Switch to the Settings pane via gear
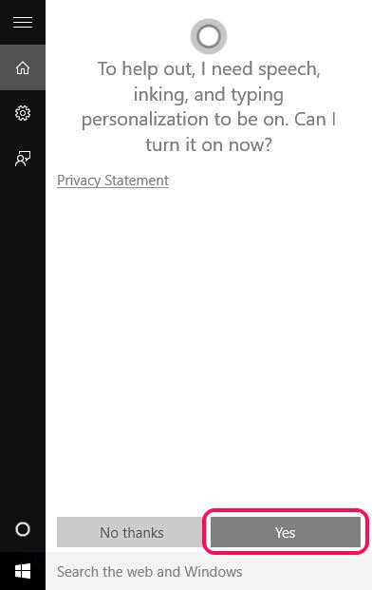This screenshot has height=590, width=372. coord(23,113)
